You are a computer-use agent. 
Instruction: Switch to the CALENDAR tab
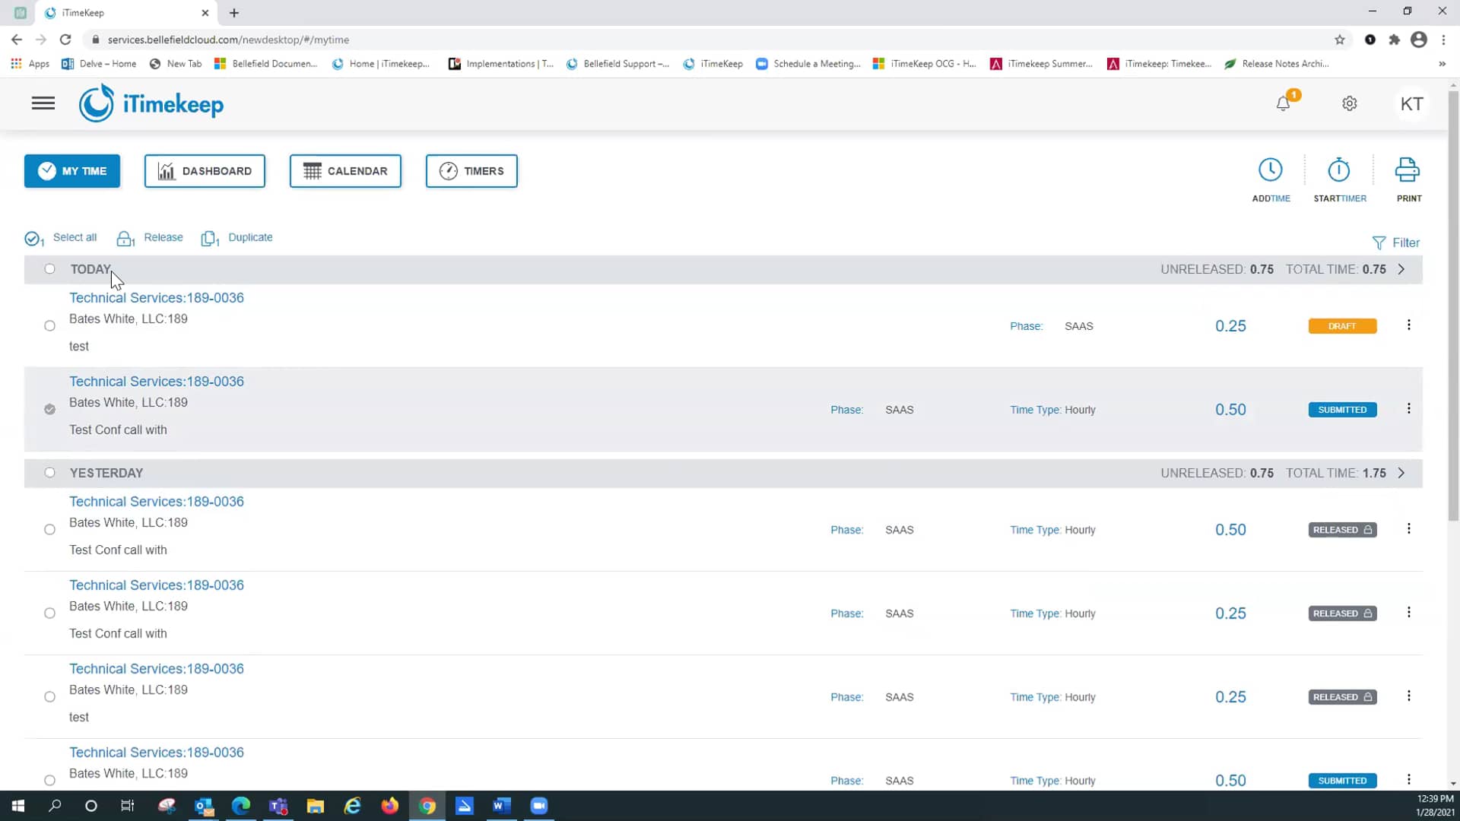(345, 171)
